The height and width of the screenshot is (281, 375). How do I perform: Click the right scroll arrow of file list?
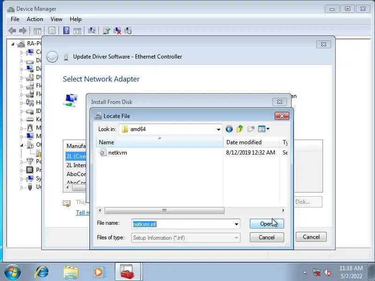coord(283,210)
